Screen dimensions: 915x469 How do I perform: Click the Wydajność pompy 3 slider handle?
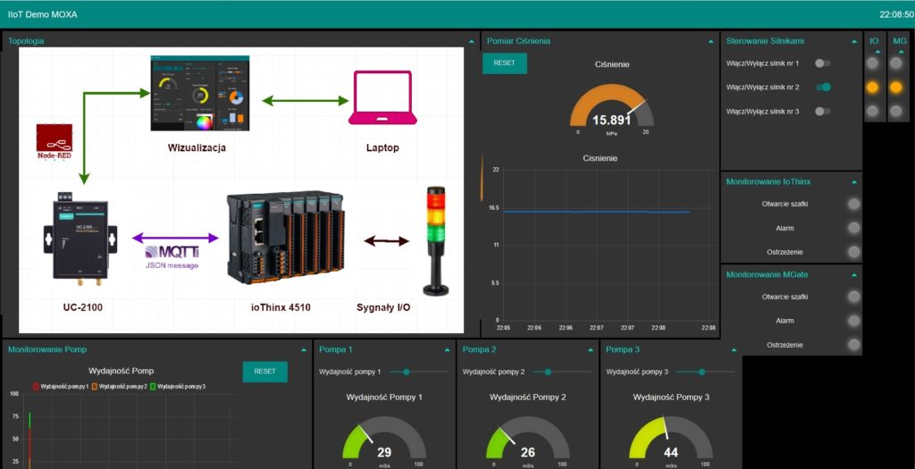[x=701, y=372]
